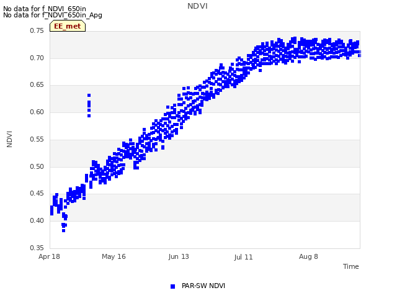The height and width of the screenshot is (298, 397).
Task: Click the 0.50 y-axis tick value
Action: (37, 166)
